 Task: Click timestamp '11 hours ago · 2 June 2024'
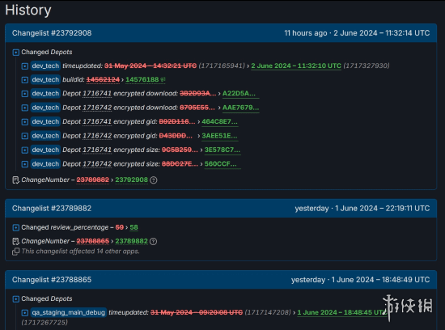pyautogui.click(x=357, y=33)
